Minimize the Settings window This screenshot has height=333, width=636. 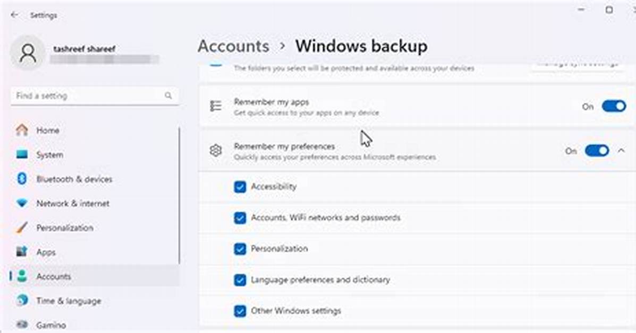582,10
